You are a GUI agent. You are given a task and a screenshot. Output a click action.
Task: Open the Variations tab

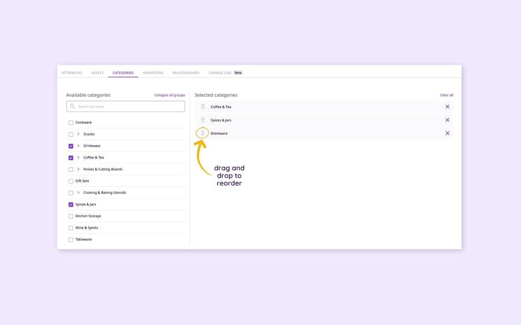153,73
